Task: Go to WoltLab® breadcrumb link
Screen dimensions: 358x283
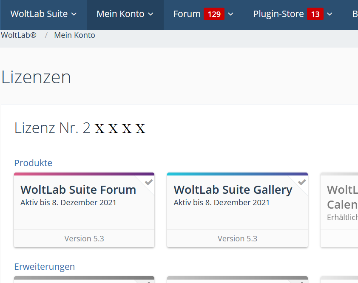Action: tap(19, 35)
